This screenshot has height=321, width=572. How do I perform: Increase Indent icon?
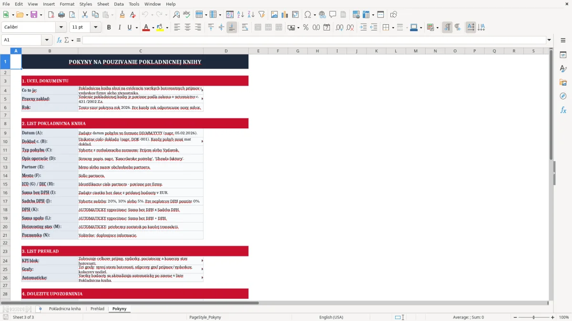click(x=364, y=28)
